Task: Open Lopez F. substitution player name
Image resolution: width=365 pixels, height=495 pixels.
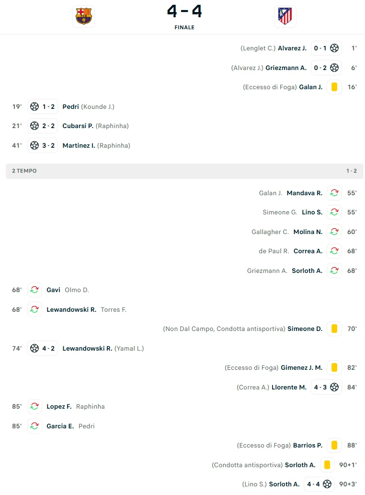Action: point(59,406)
